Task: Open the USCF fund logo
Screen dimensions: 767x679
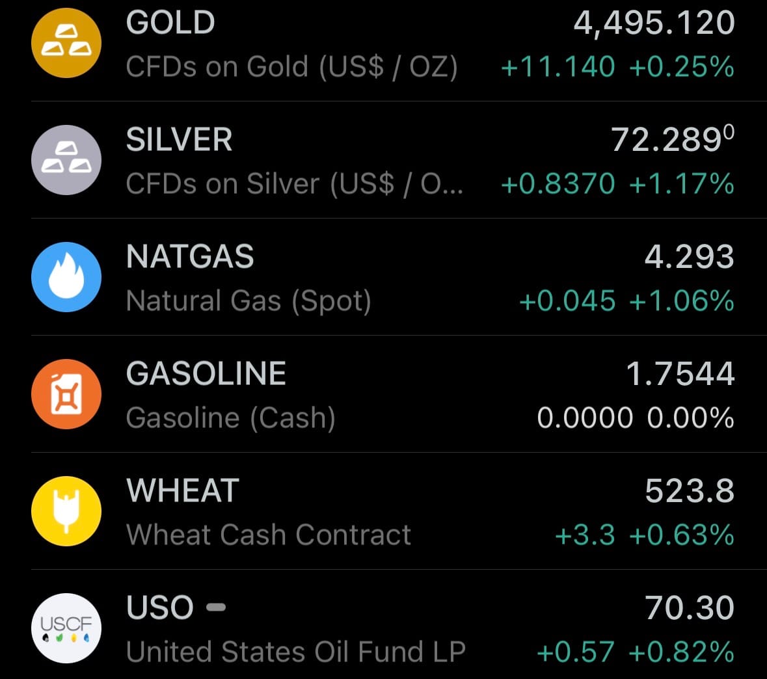Action: tap(66, 628)
